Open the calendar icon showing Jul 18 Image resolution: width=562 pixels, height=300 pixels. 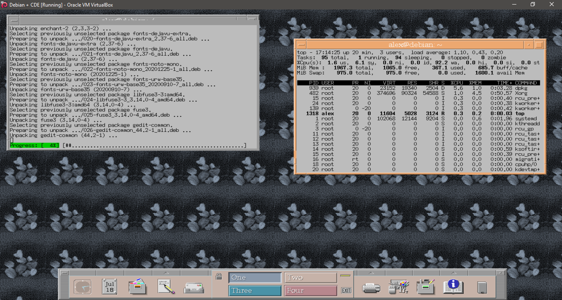click(110, 287)
